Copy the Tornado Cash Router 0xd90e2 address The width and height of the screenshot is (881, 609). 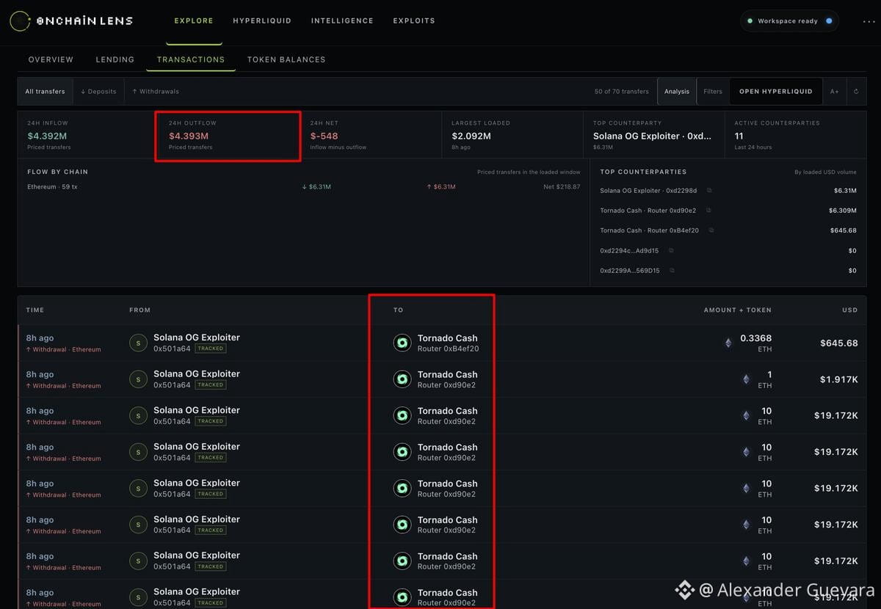coord(709,211)
